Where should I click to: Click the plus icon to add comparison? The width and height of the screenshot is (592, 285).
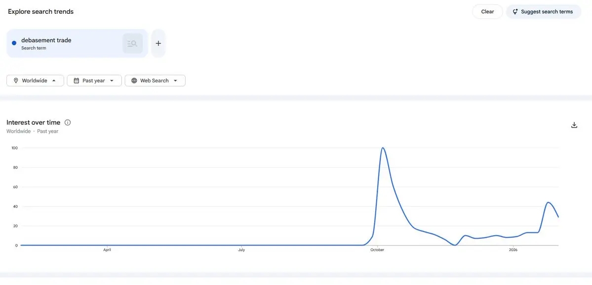click(158, 43)
